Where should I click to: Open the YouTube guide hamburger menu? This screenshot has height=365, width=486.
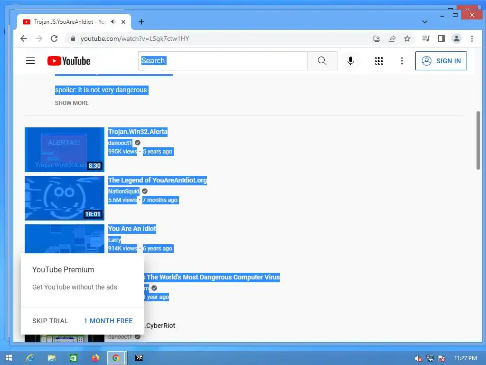(x=30, y=61)
